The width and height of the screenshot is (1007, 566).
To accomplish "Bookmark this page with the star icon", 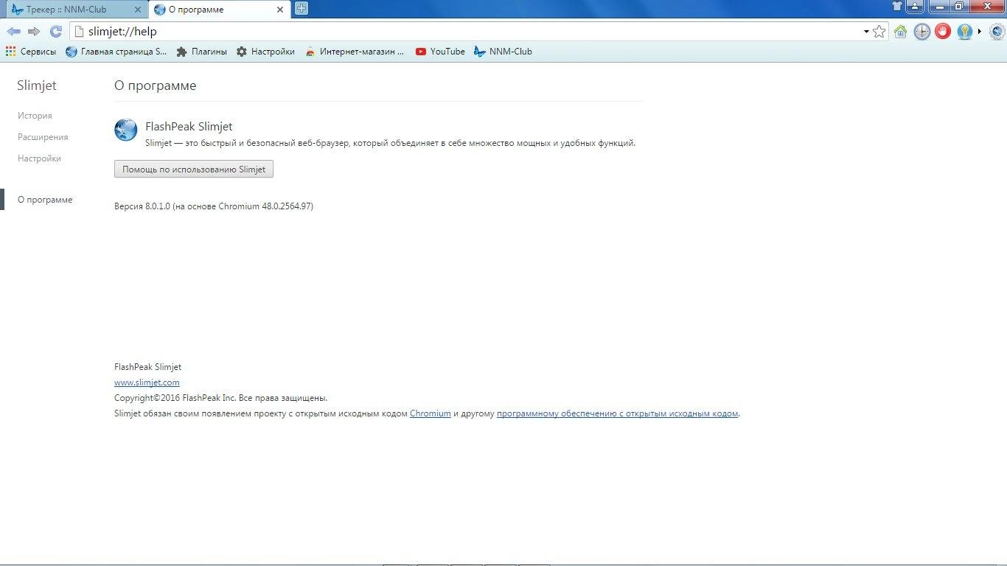I will tap(879, 32).
